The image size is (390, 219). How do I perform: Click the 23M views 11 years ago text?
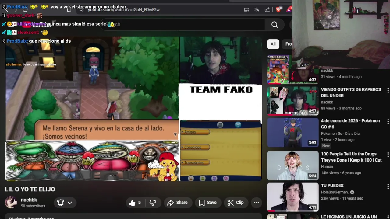[x=342, y=198]
